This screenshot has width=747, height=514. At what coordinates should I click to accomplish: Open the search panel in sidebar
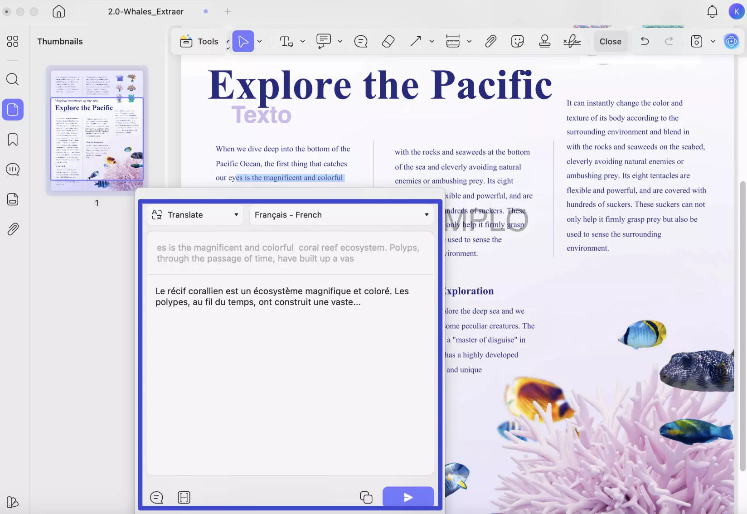[x=13, y=80]
